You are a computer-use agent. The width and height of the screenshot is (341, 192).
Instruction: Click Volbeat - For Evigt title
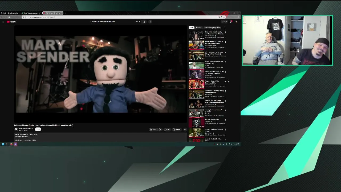pos(213,140)
